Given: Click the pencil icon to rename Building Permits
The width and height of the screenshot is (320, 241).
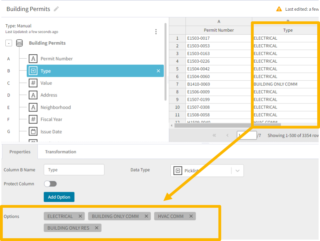Looking at the screenshot, I should tap(56, 9).
